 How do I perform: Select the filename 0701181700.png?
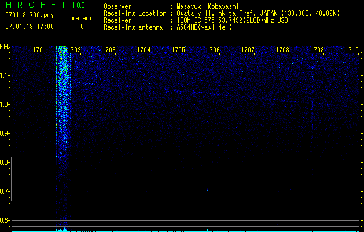coord(30,15)
